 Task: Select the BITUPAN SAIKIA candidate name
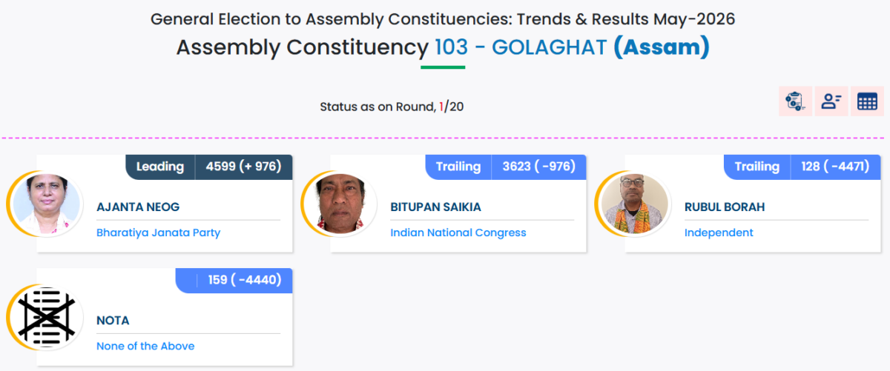[436, 207]
